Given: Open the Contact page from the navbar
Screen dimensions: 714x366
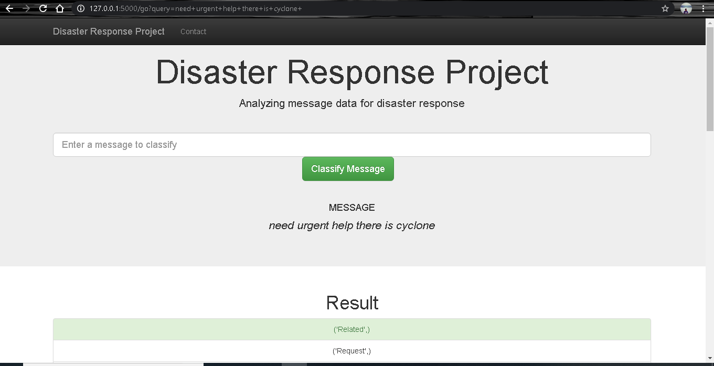Looking at the screenshot, I should [x=193, y=31].
